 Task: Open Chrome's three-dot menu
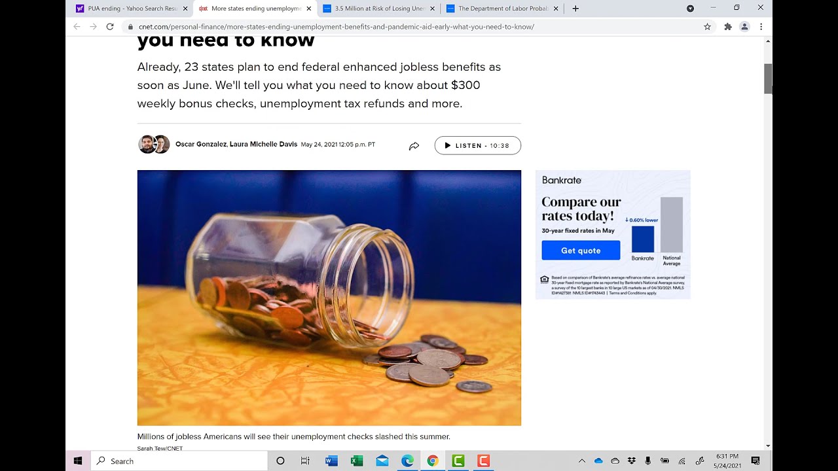coord(761,27)
